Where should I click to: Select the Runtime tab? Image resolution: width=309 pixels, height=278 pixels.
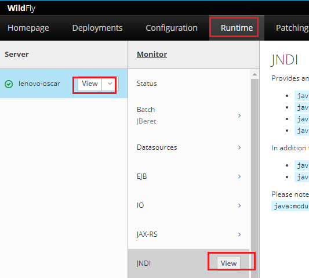click(237, 28)
